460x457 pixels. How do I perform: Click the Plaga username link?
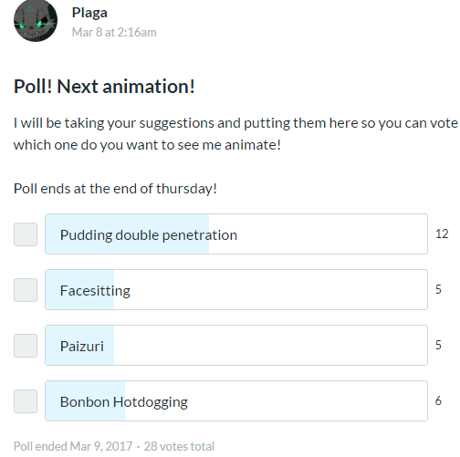pos(89,13)
